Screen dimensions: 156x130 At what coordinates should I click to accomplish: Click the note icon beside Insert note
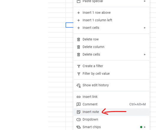point(79,112)
